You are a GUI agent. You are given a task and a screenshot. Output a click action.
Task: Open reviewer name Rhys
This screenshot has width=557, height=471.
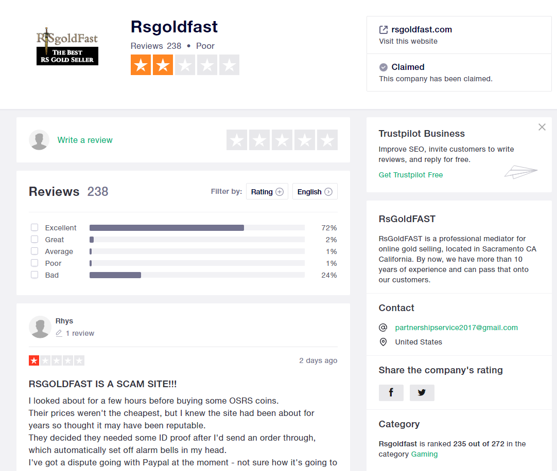64,321
